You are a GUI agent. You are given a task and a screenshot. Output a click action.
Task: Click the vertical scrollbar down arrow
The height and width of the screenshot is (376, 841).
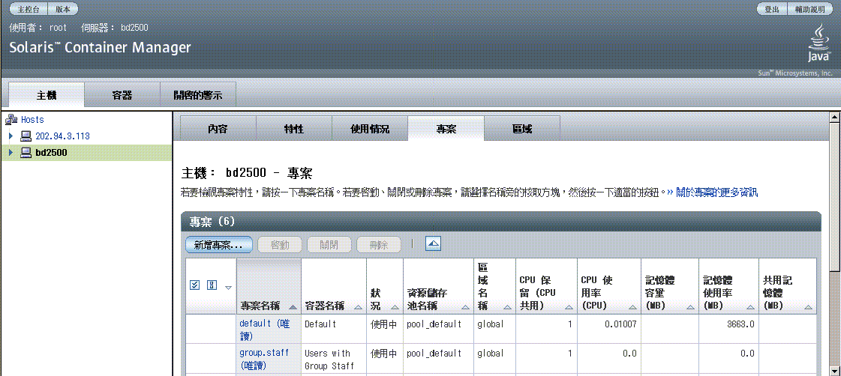834,372
